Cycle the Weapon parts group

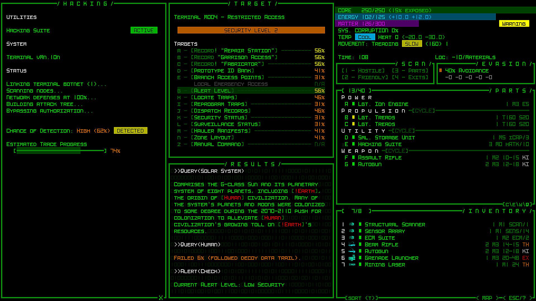[396, 151]
